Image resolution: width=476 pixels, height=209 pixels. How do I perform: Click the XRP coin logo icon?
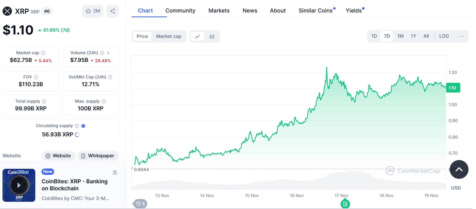point(7,11)
